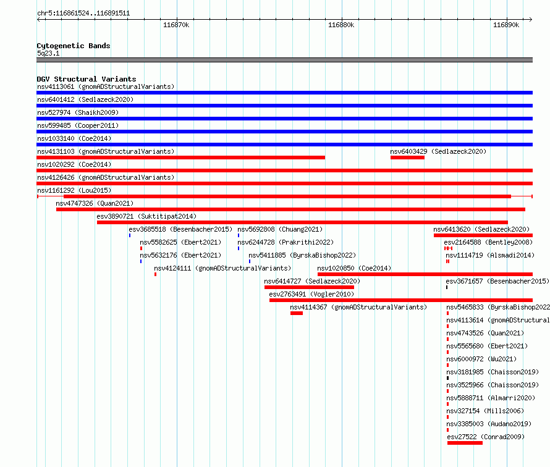The image size is (550, 467).
Task: Select the DGV Structural Variants track title
Action: (87, 79)
